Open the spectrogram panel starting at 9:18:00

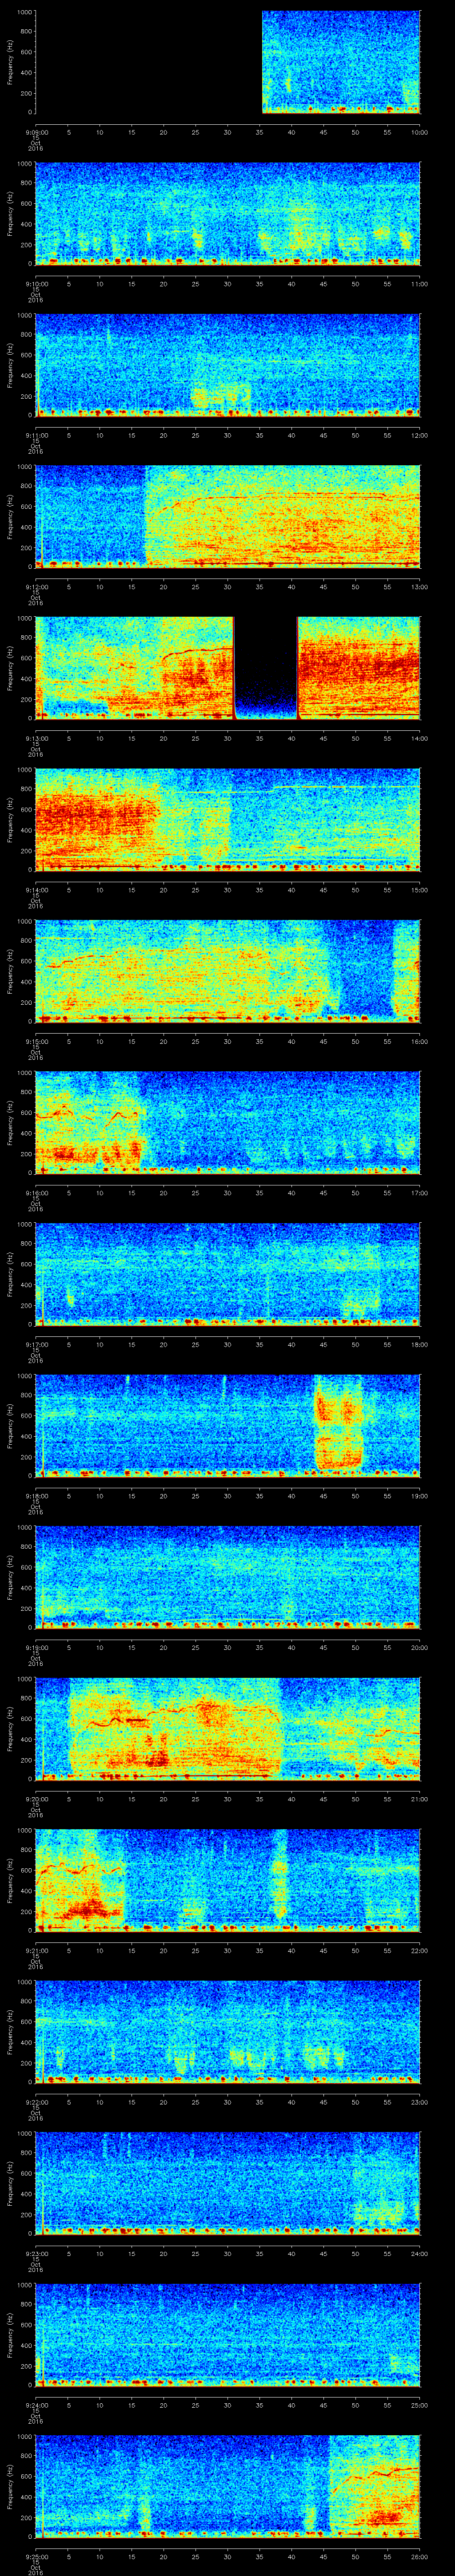point(228,1426)
